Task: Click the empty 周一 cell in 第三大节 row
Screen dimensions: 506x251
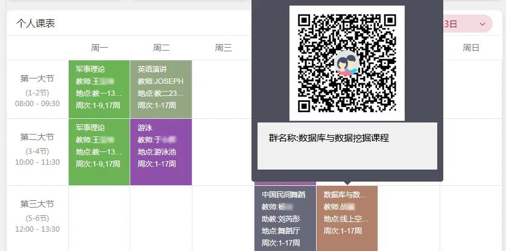Action: click(99, 218)
